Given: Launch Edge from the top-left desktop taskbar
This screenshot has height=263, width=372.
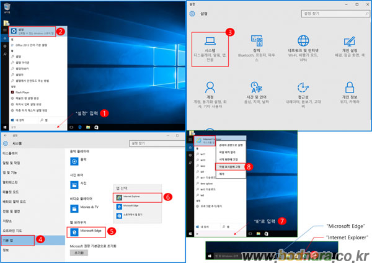Looking at the screenshot, I should [x=80, y=127].
